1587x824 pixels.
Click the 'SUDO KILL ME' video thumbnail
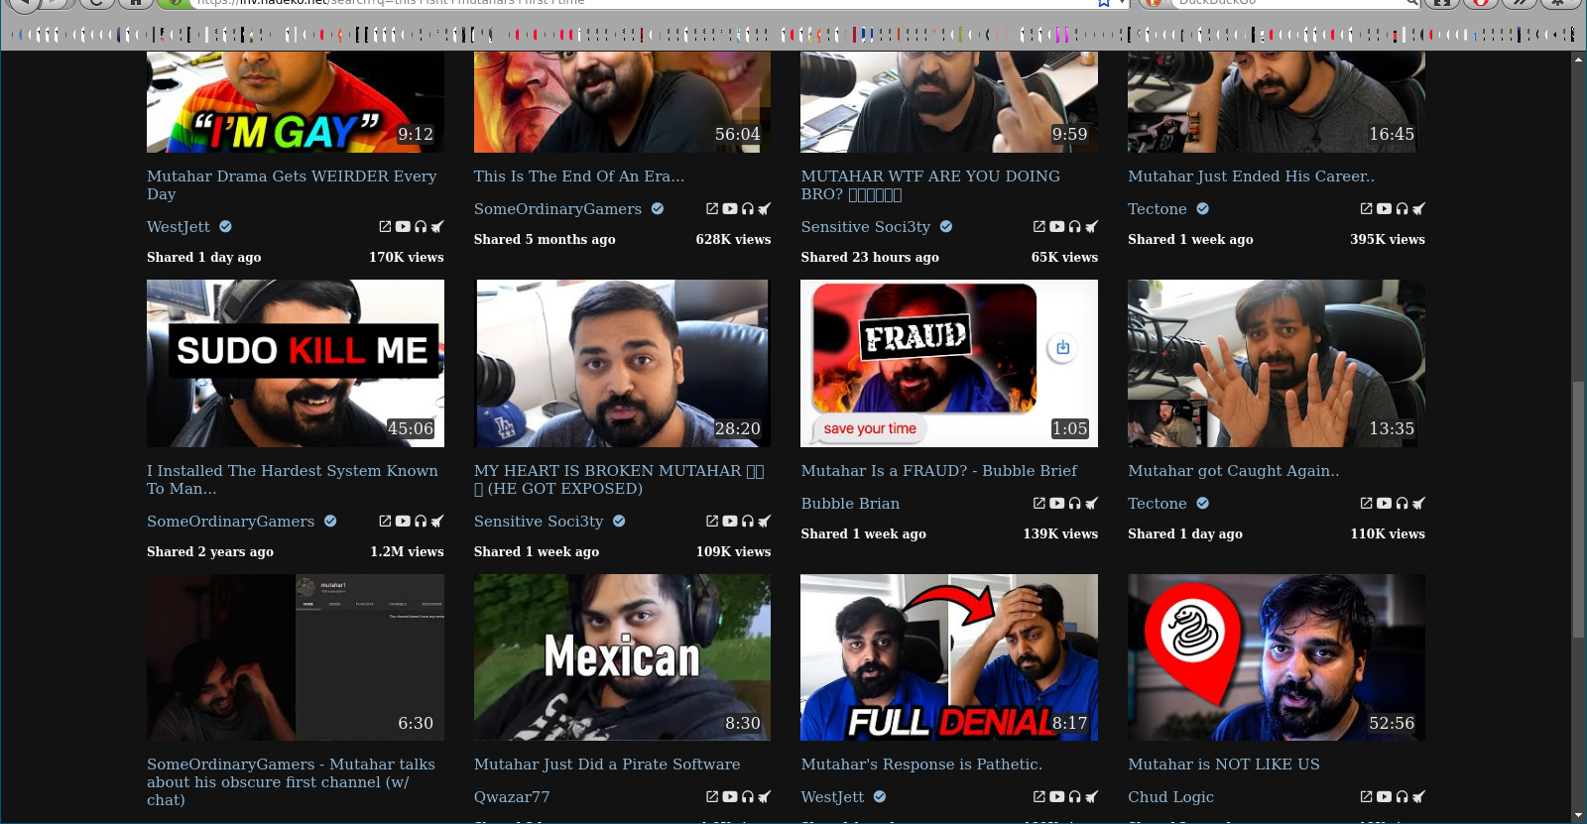296,363
